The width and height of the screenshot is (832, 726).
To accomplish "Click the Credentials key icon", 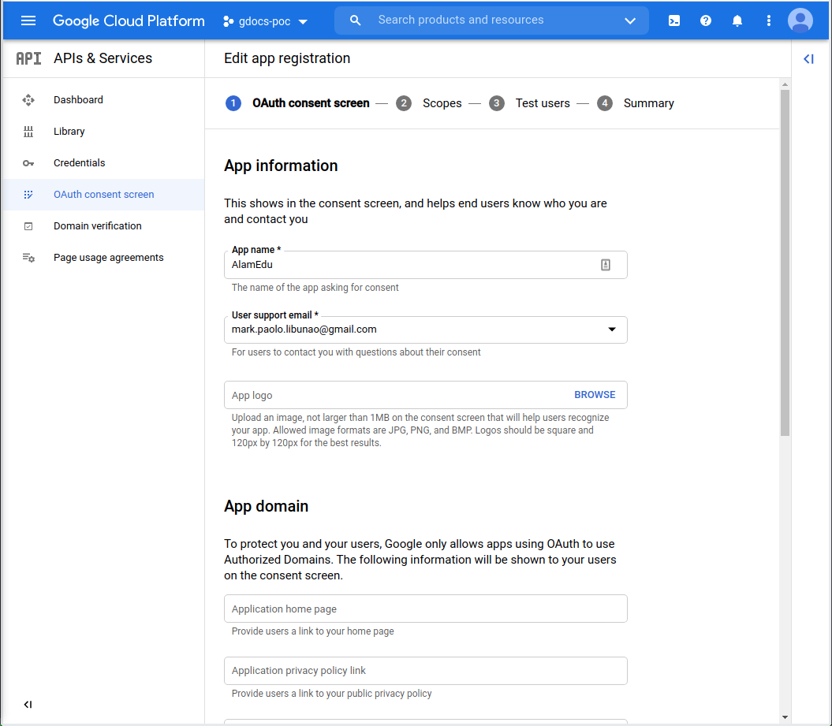I will (28, 163).
